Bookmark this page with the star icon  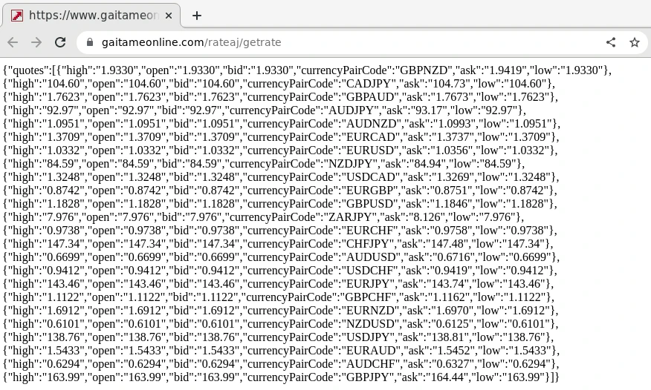(x=635, y=42)
